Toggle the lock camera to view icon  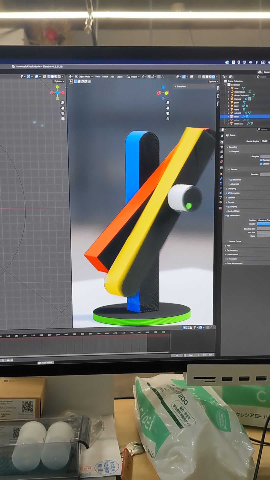pos(168,119)
